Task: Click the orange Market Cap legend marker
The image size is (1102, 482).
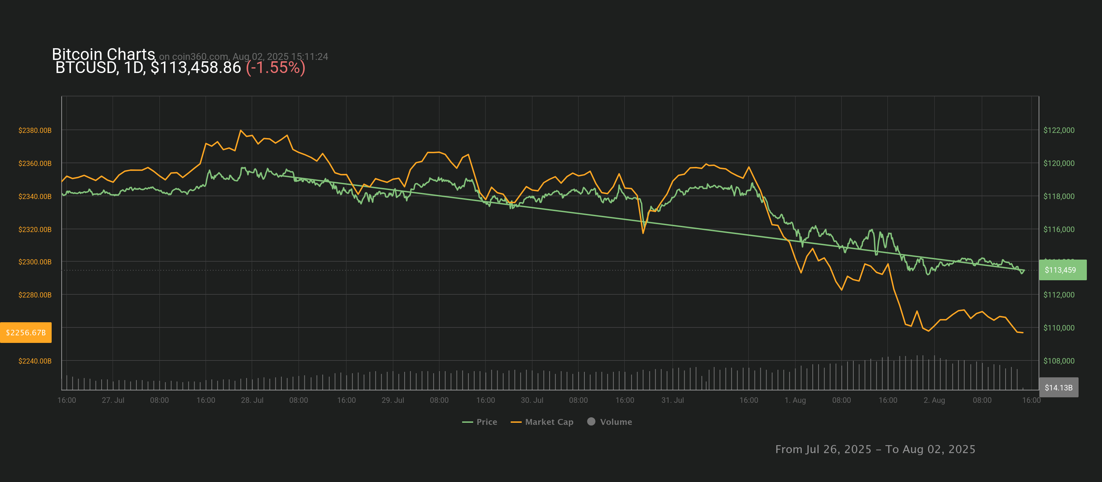Action: point(516,422)
